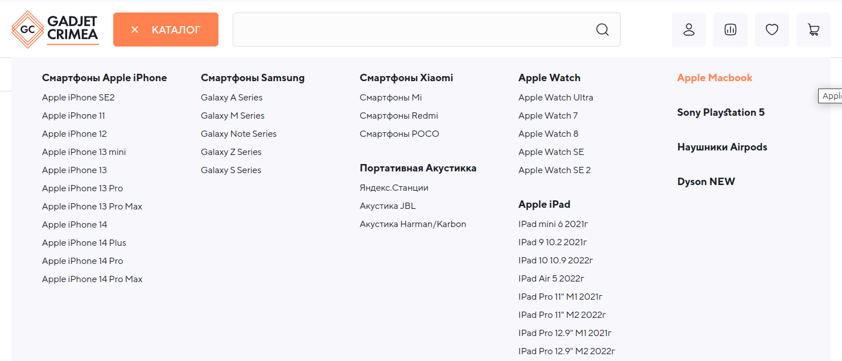Viewport: 842px width, 361px height.
Task: Choose Apple iPhone 14 Pro link
Action: pyautogui.click(x=82, y=261)
